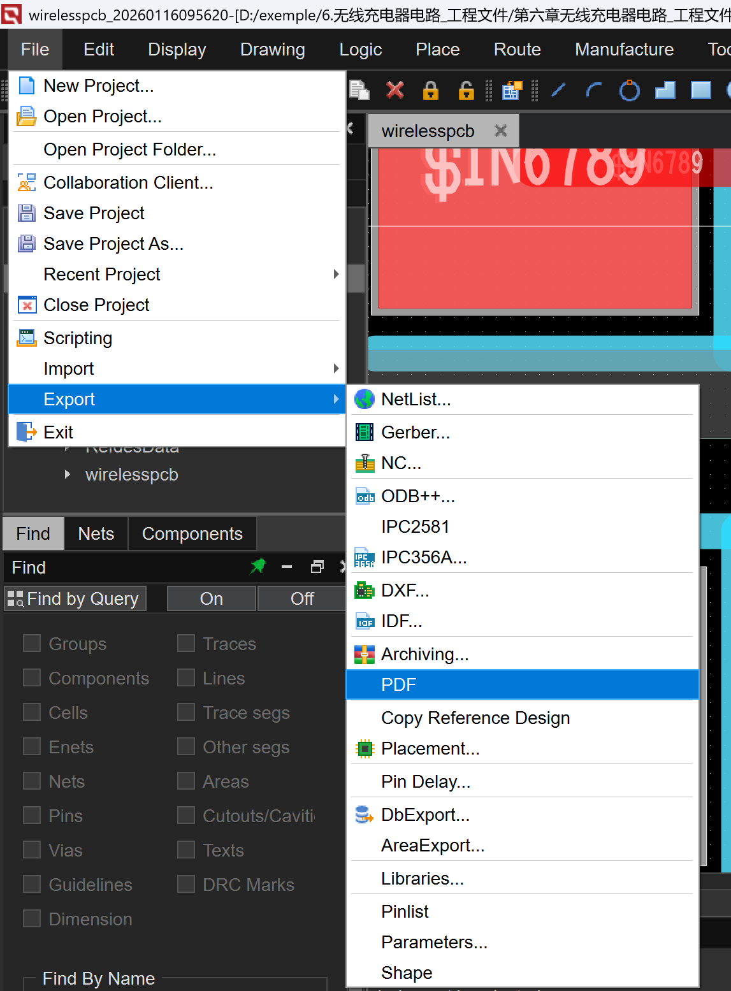
Task: Close the wirelesspcb document tab
Action: pos(501,131)
